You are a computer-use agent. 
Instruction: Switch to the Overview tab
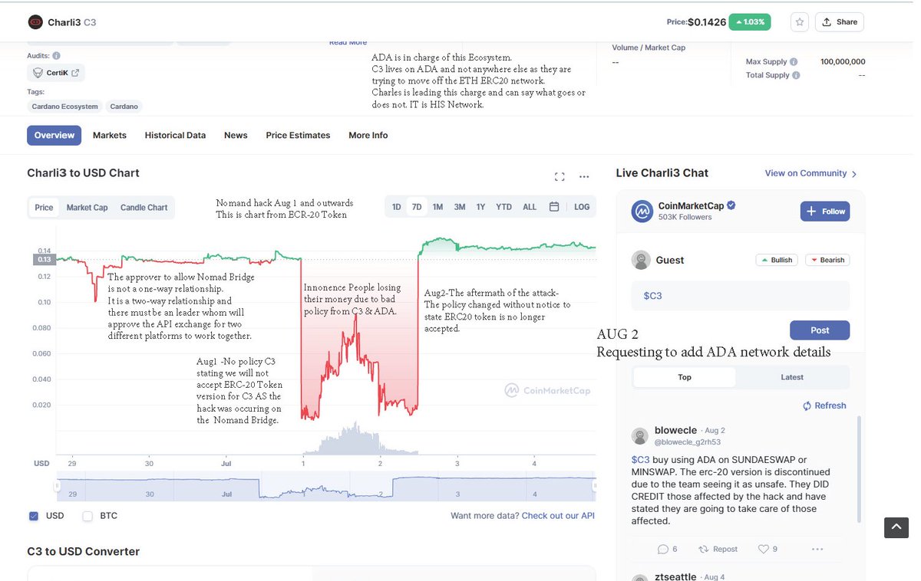click(x=54, y=135)
